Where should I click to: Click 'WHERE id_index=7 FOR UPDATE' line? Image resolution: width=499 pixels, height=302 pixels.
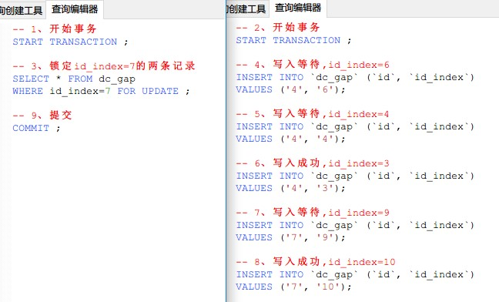(101, 91)
